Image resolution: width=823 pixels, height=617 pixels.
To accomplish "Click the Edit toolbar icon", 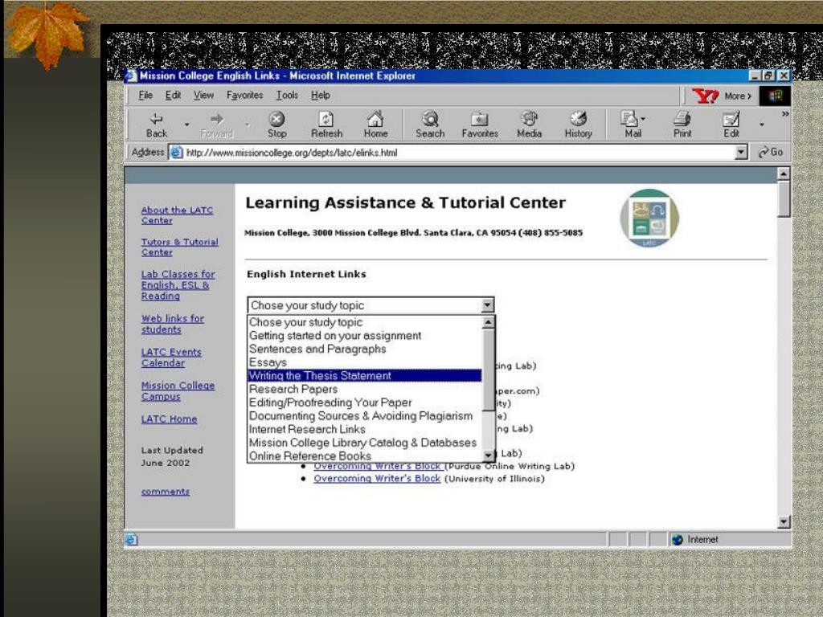I will point(731,119).
